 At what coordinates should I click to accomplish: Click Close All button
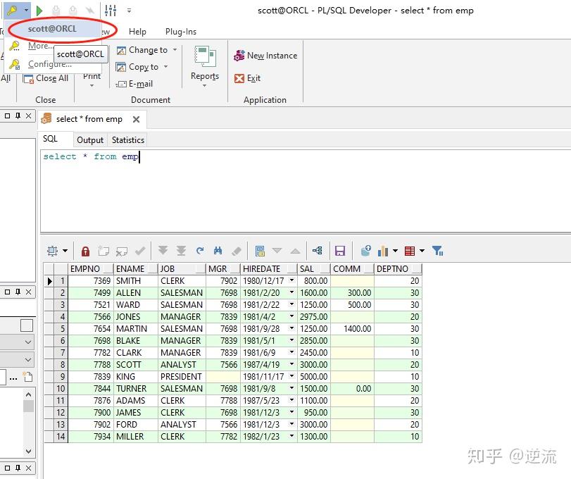[x=46, y=78]
